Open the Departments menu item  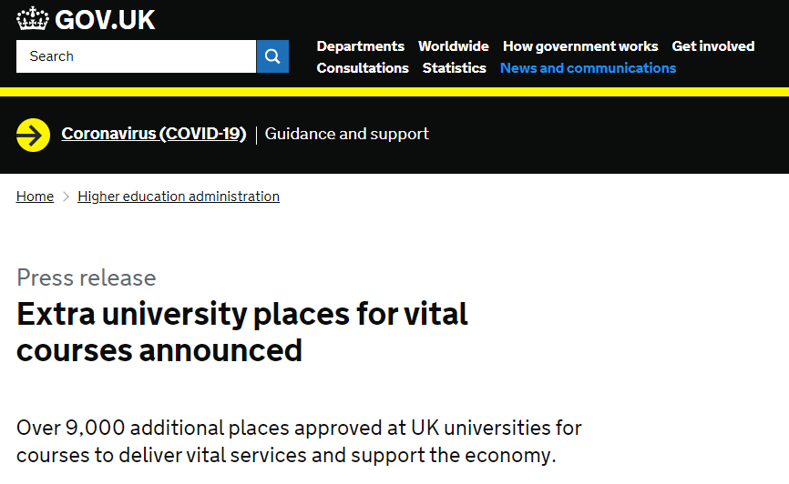pos(360,46)
